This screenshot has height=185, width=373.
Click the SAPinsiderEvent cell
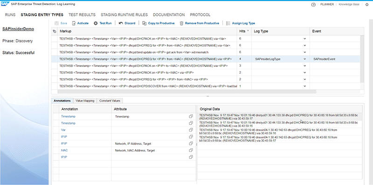pyautogui.click(x=335, y=59)
